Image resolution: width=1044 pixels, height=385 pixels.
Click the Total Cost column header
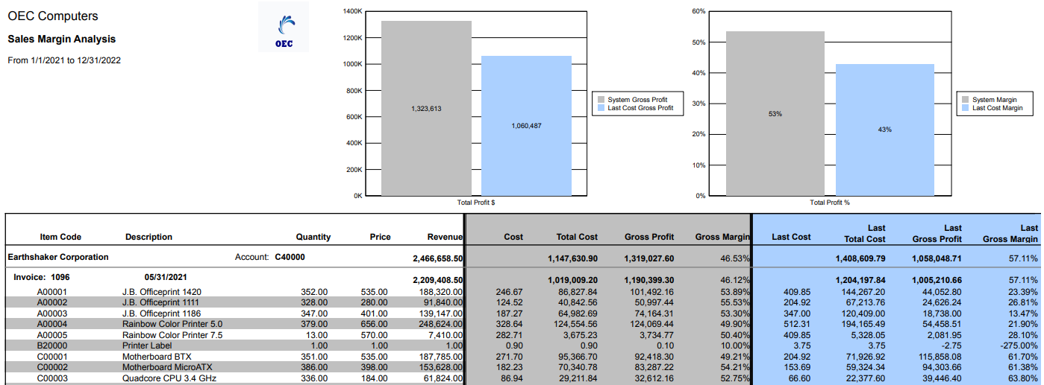[x=577, y=237]
